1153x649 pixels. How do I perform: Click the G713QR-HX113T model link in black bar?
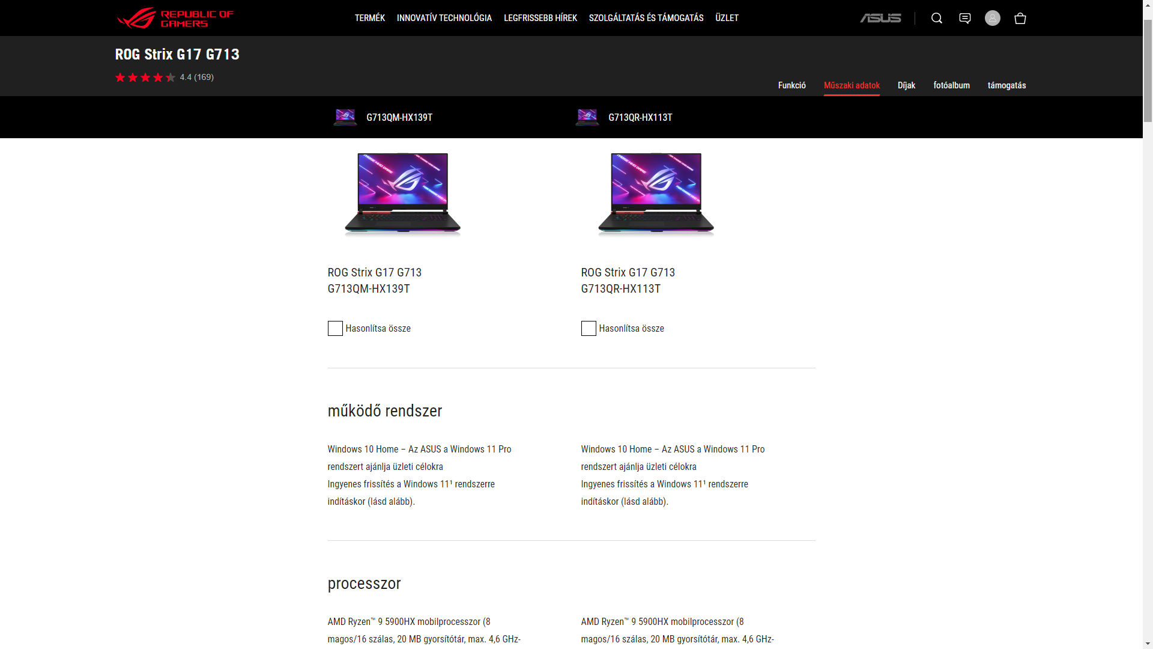640,117
